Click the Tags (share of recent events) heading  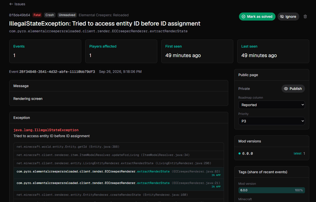tap(263, 172)
